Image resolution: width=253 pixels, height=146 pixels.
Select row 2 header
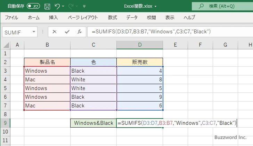(x=5, y=62)
